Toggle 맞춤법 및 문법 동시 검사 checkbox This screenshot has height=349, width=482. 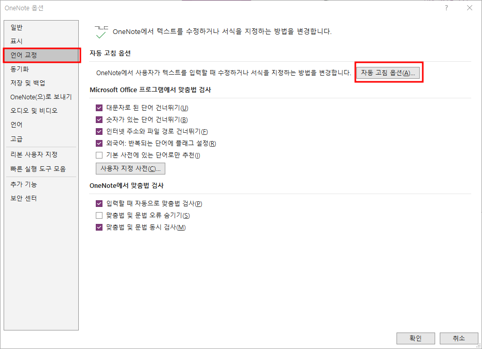(99, 228)
